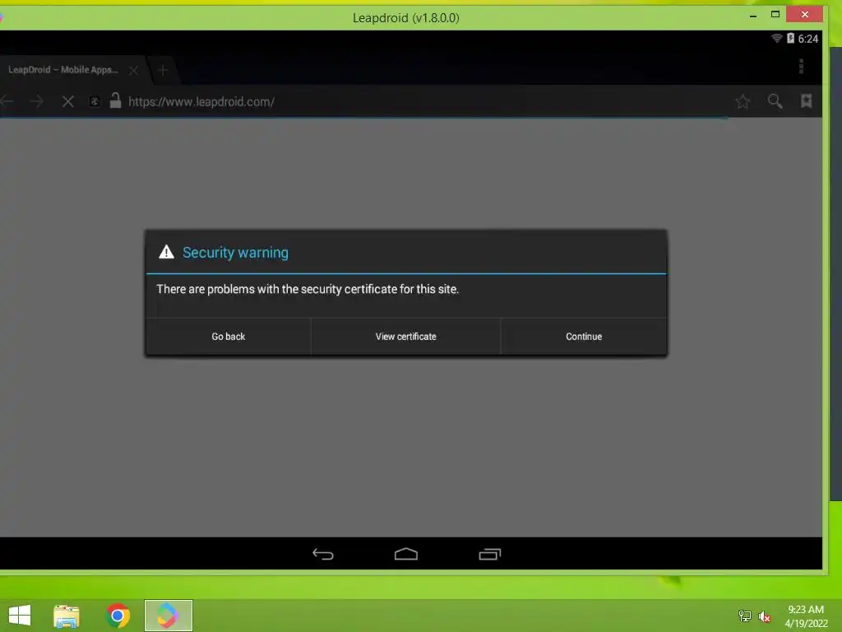Launch Google Chrome from the taskbar
Image resolution: width=842 pixels, height=632 pixels.
coord(118,616)
